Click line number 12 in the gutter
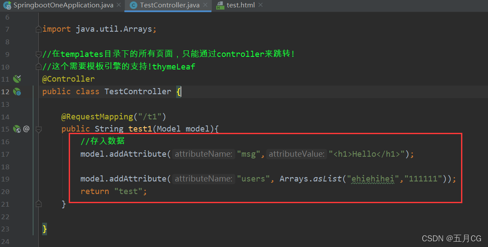The height and width of the screenshot is (247, 488). 5,92
